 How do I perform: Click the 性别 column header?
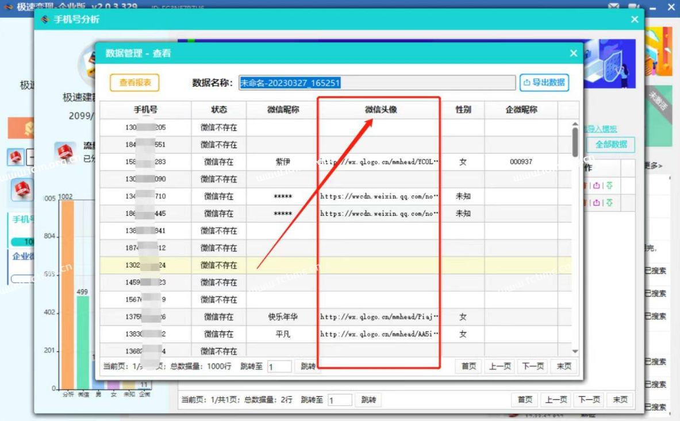(x=463, y=110)
